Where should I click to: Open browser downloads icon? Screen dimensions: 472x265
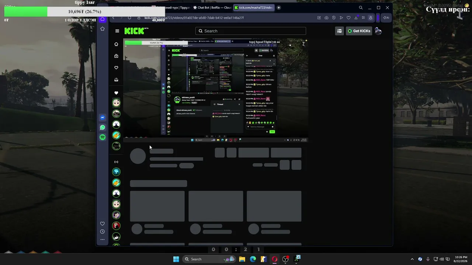(x=356, y=18)
